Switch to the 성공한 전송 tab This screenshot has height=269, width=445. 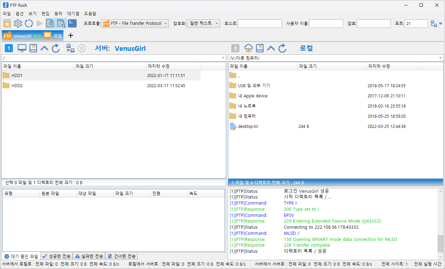56,256
